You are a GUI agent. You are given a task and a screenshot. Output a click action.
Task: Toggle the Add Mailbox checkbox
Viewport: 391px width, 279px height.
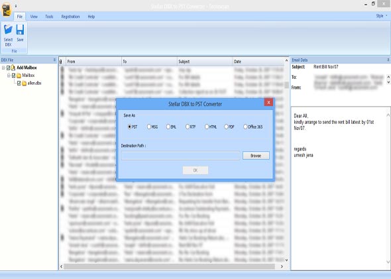[8, 68]
